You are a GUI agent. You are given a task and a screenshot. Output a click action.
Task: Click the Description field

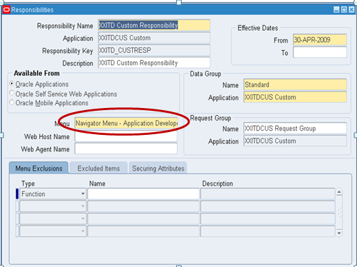(154, 63)
